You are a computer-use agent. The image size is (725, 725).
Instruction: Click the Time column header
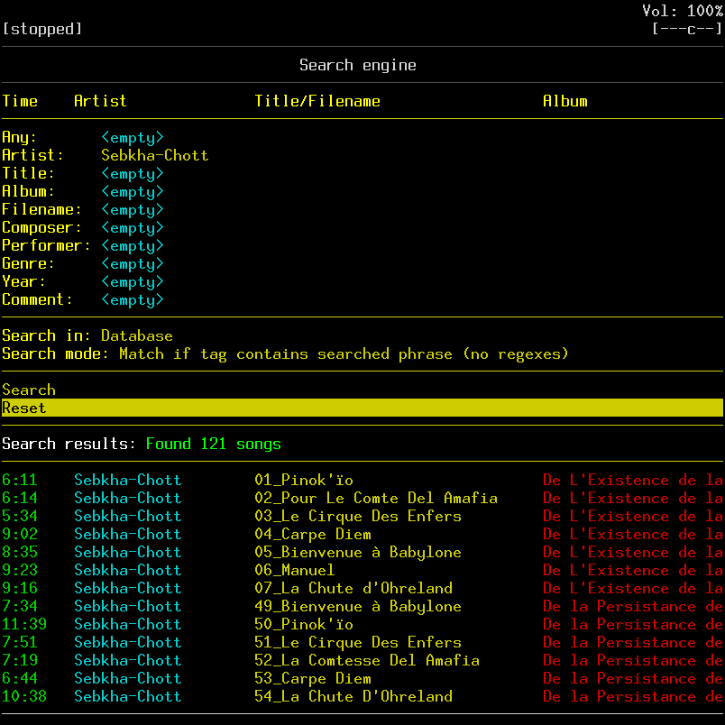pos(20,101)
